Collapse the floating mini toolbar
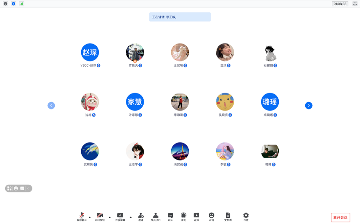Viewport: 360px width, 224px height. 28,188
